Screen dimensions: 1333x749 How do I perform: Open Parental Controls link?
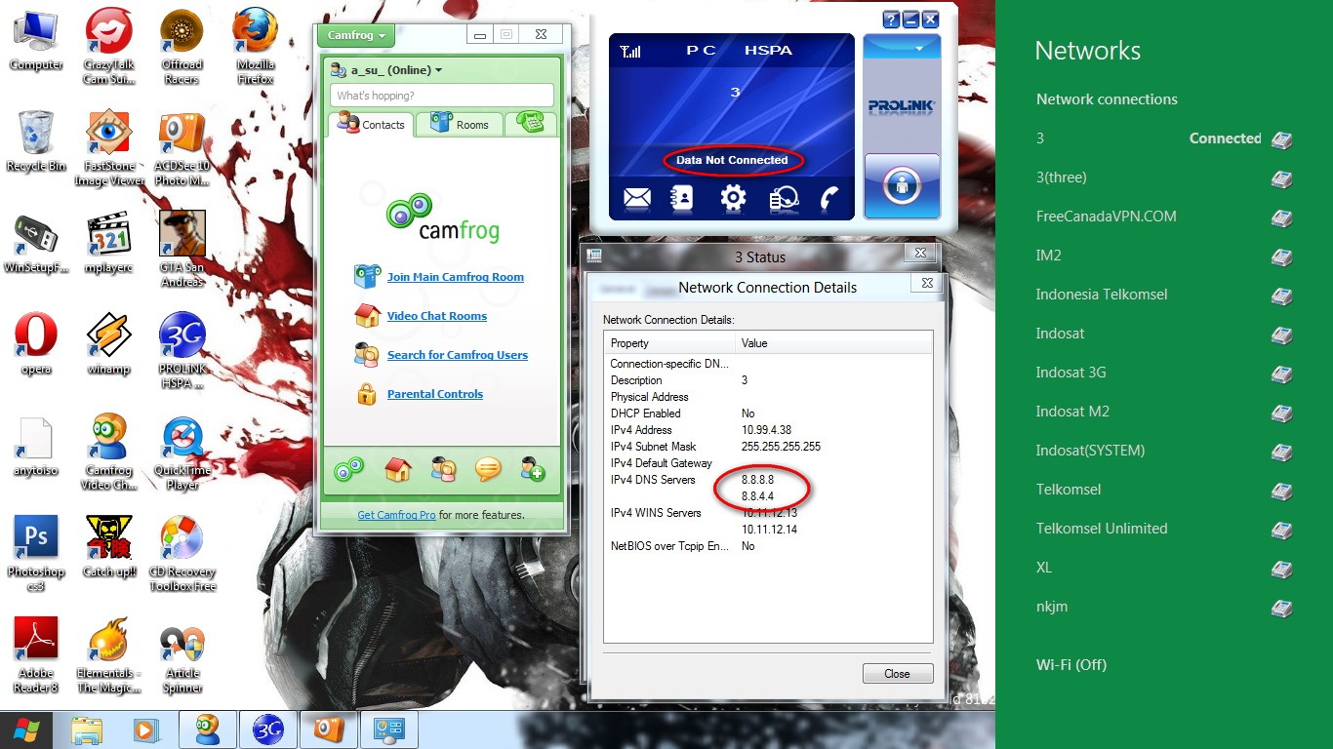pyautogui.click(x=434, y=394)
